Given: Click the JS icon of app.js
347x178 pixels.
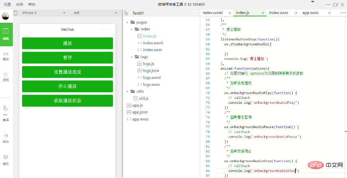Looking at the screenshot, I should pos(129,105).
